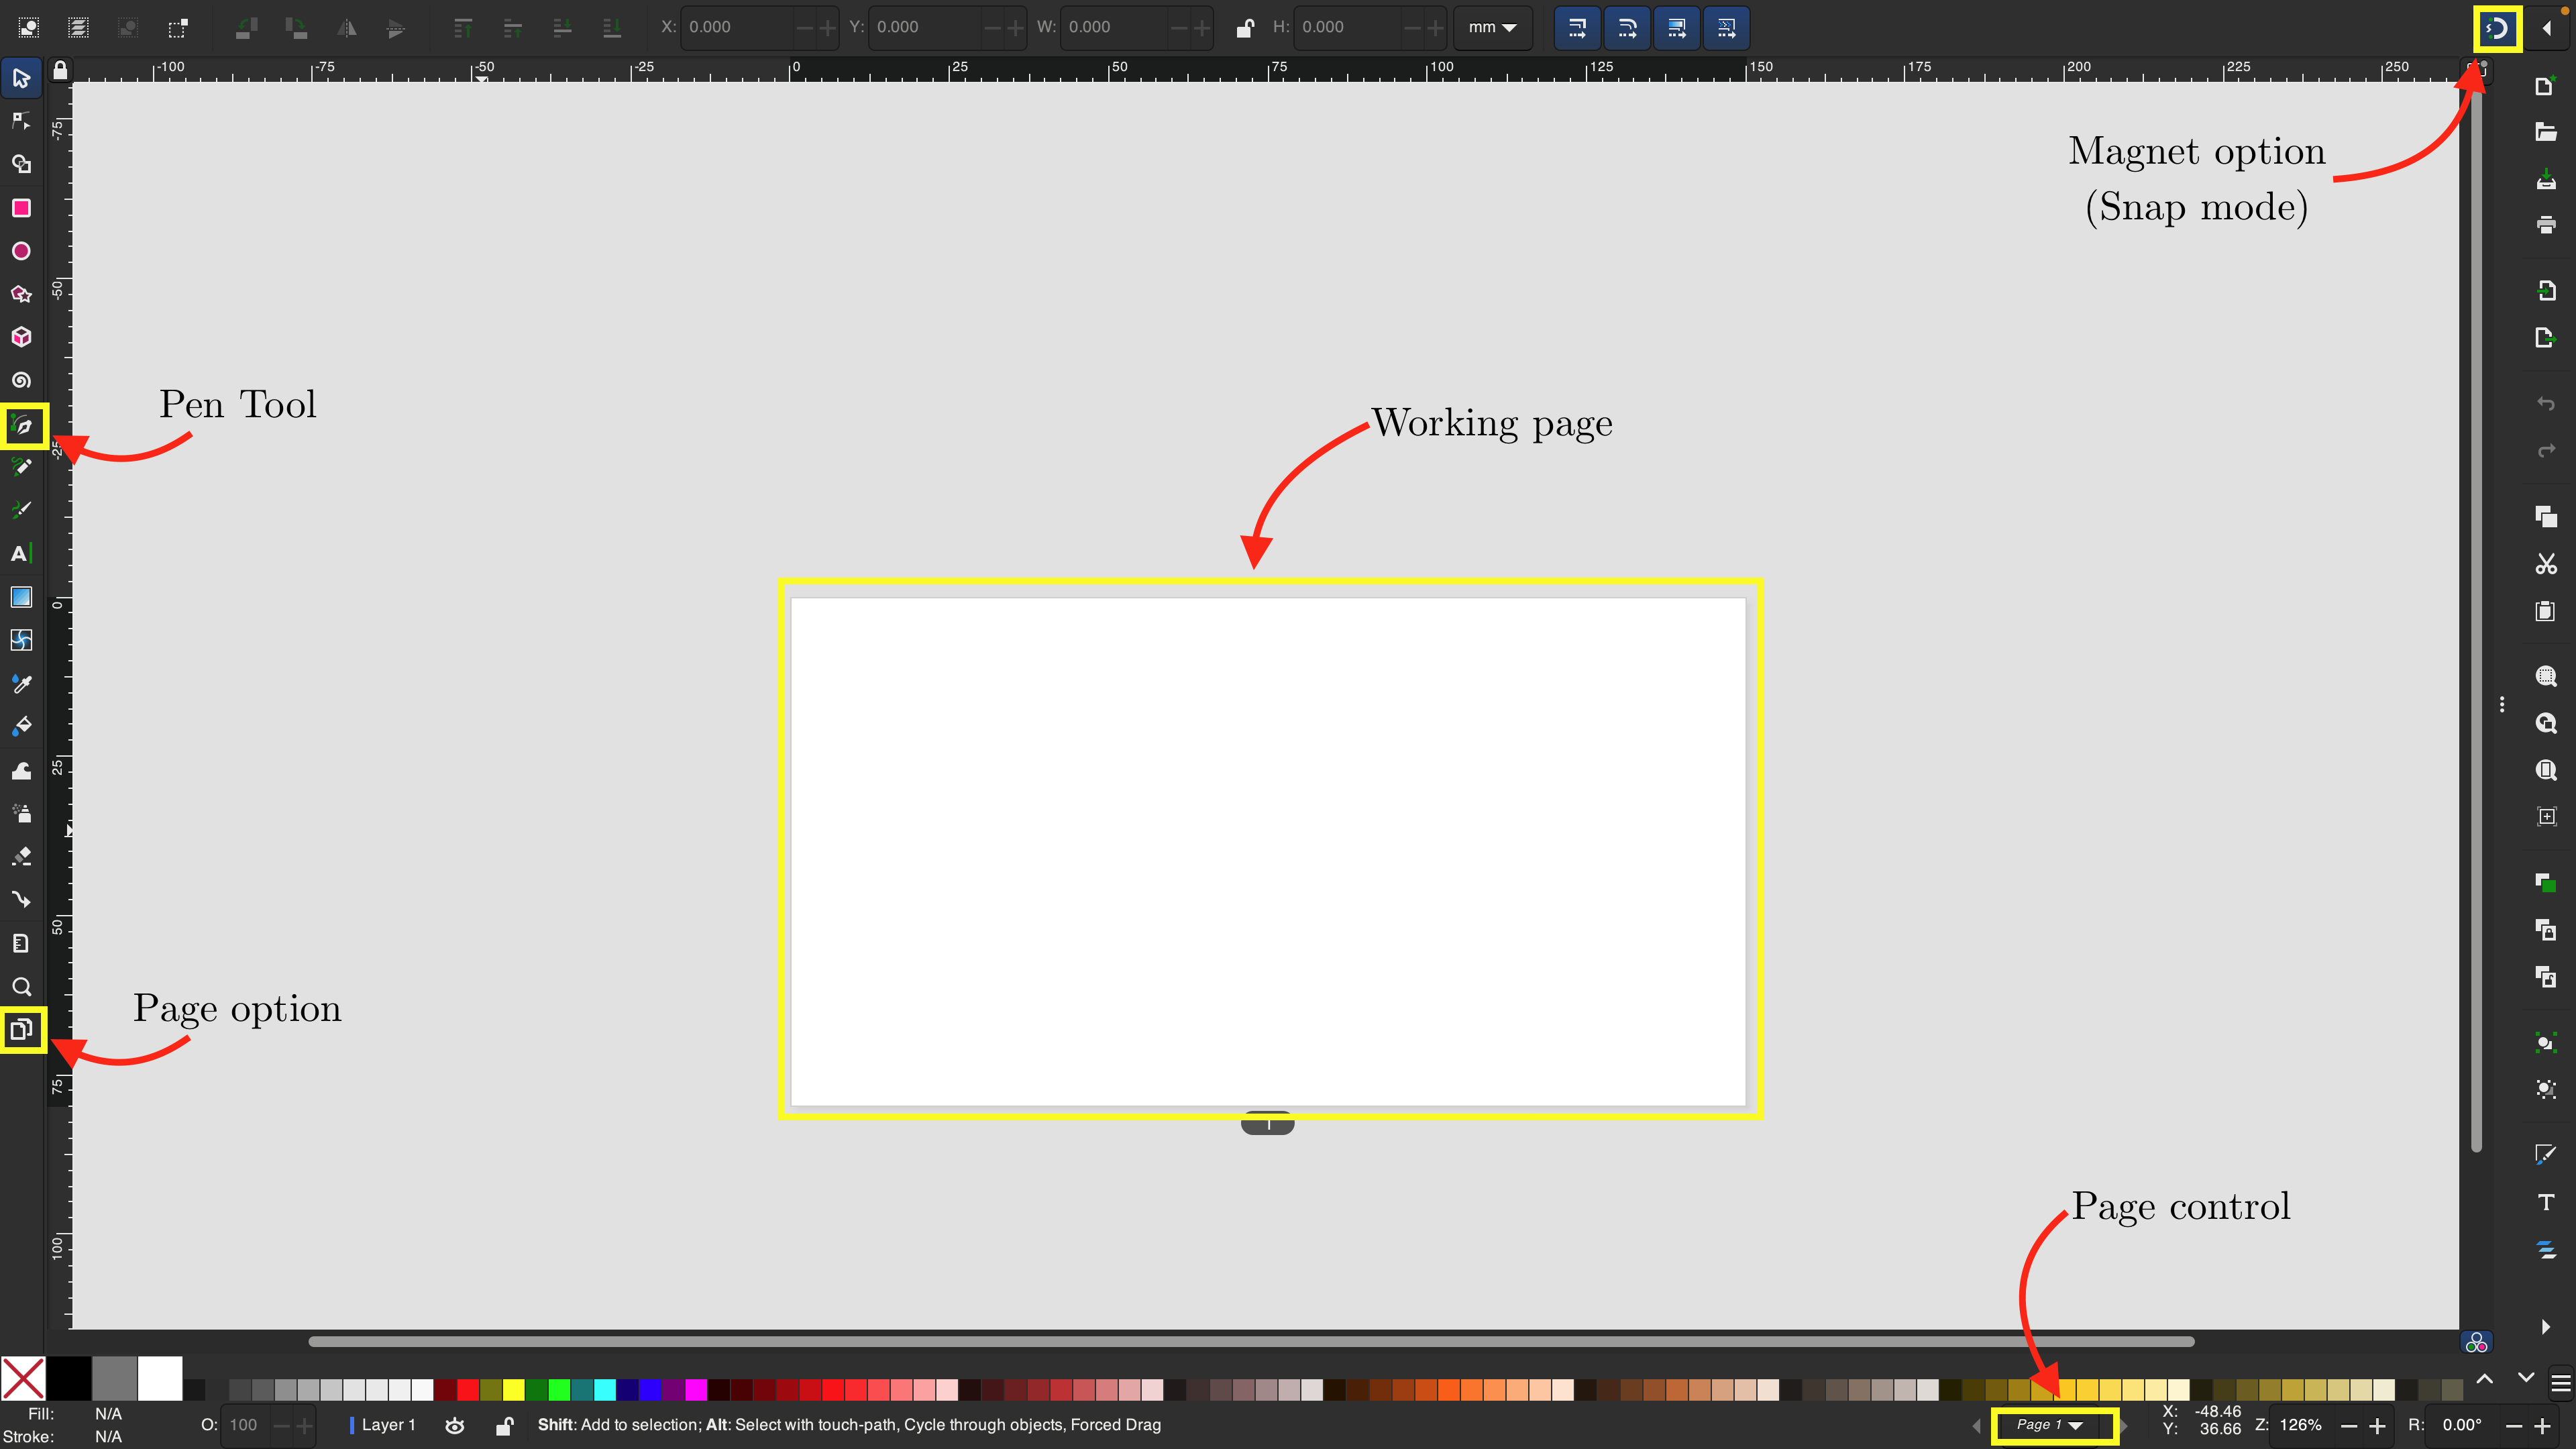Toggle the Layer 1 lock icon
2576x1449 pixels.
[504, 1425]
